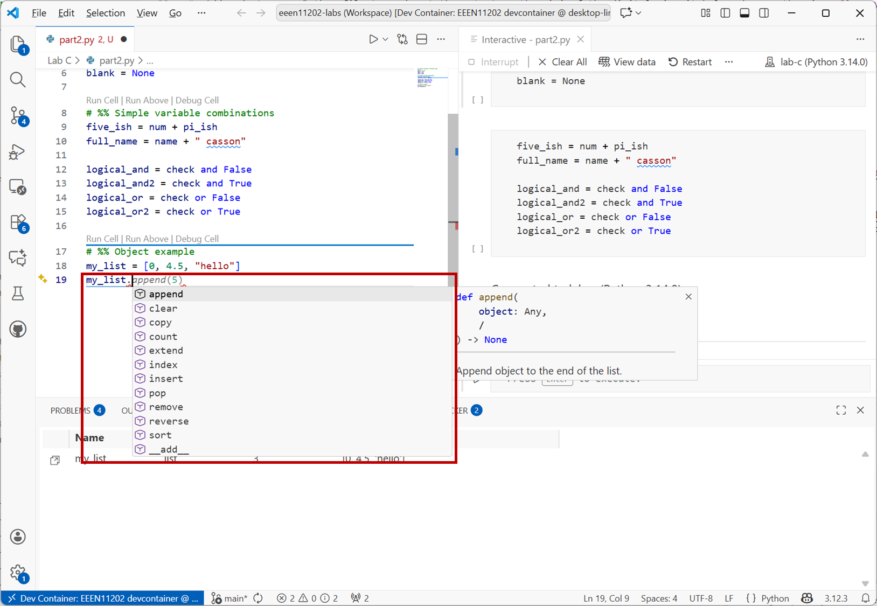Open Run and Debug view
Image resolution: width=877 pixels, height=606 pixels.
[18, 151]
